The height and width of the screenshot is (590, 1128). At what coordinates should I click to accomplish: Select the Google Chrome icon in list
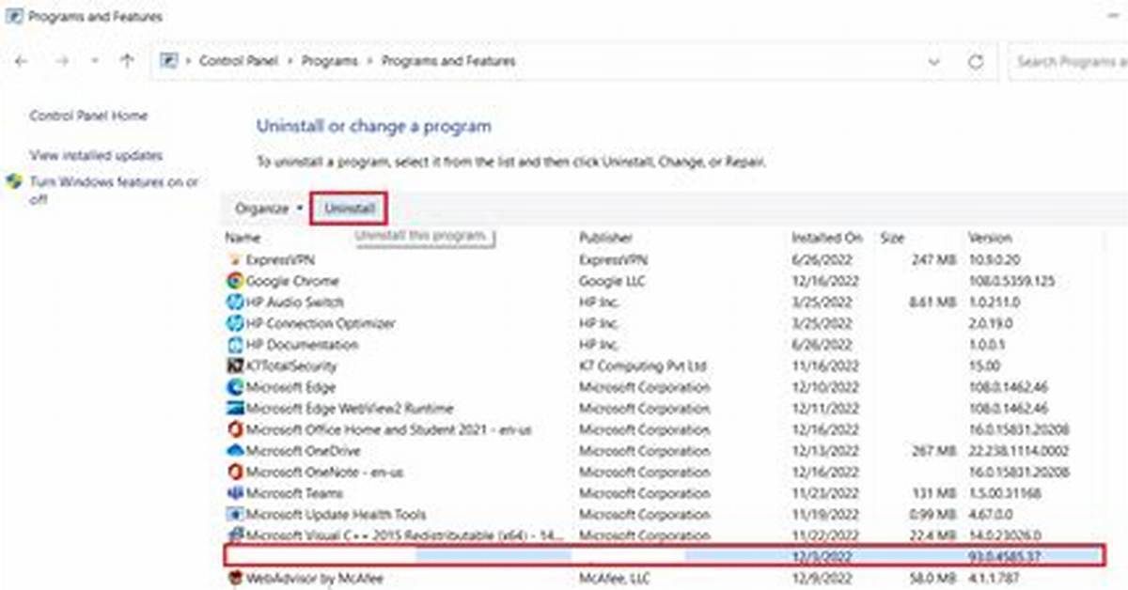235,281
